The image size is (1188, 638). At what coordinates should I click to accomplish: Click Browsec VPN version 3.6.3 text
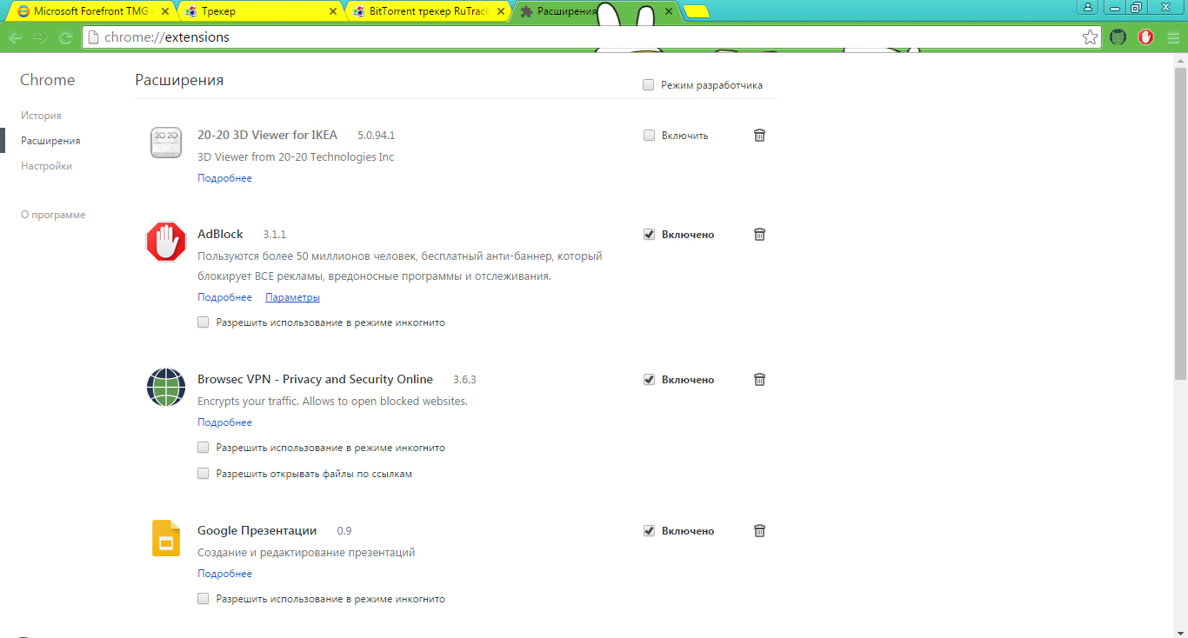coord(464,380)
